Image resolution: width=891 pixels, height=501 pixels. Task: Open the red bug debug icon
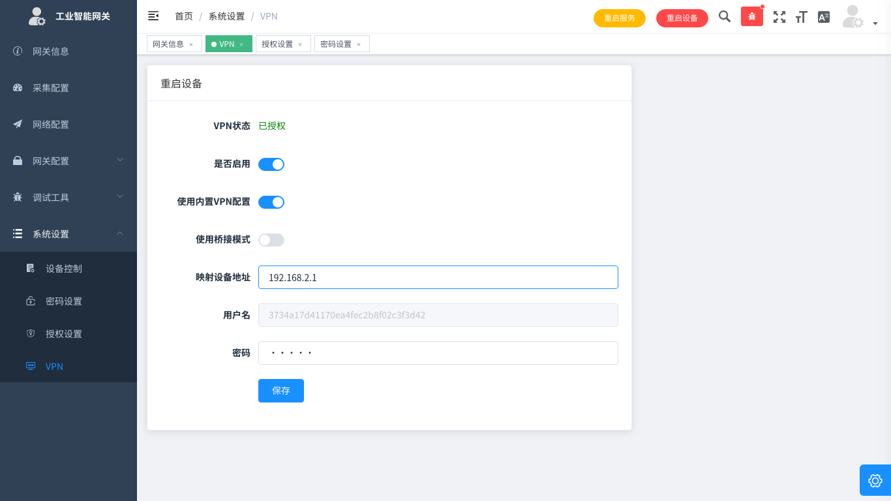coord(751,17)
